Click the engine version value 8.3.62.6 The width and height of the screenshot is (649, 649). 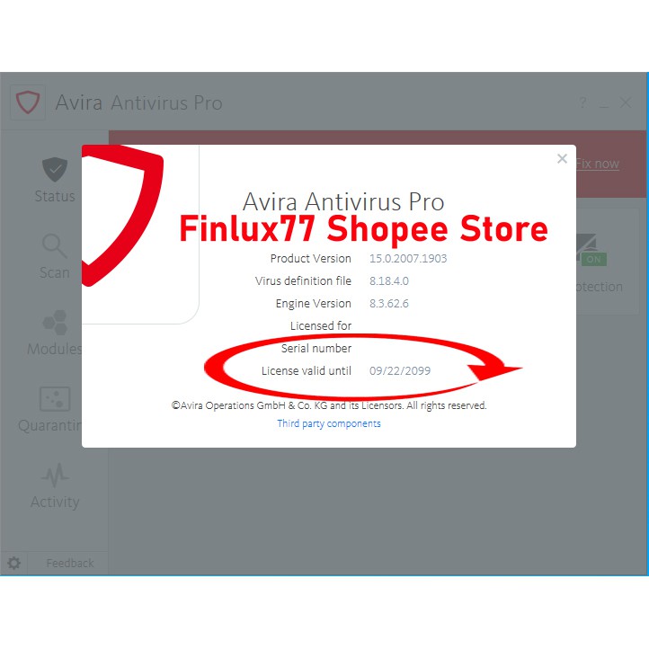389,304
